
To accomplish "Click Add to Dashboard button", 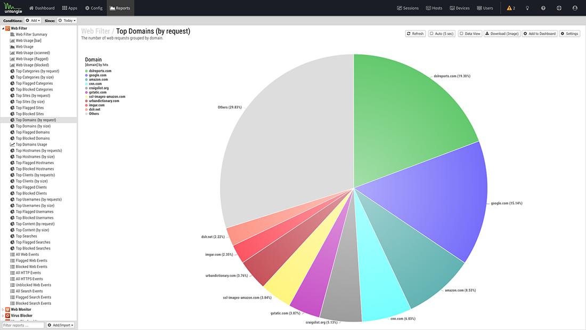I will pos(540,34).
